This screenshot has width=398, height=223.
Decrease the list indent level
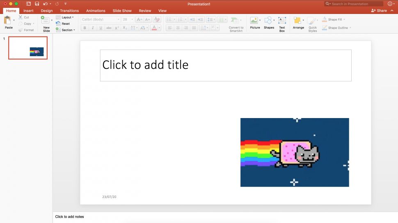[192, 20]
